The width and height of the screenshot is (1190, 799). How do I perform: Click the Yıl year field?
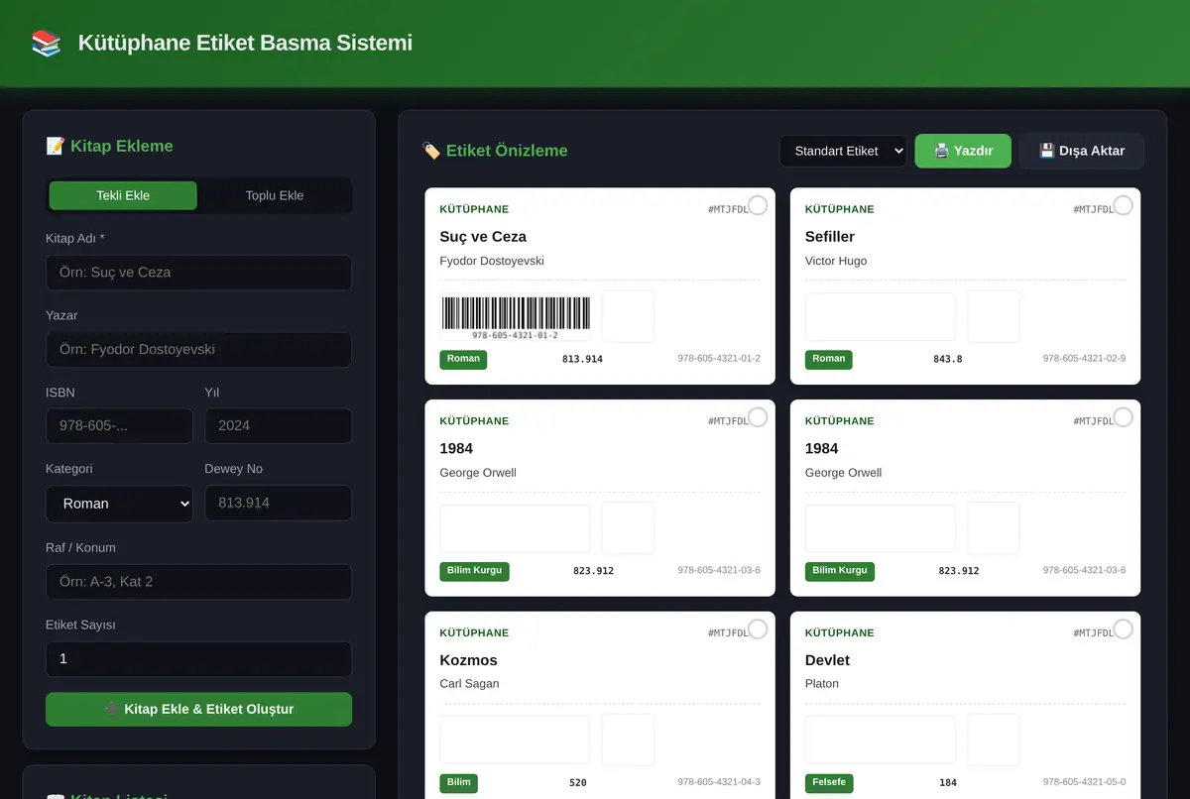[x=278, y=426]
